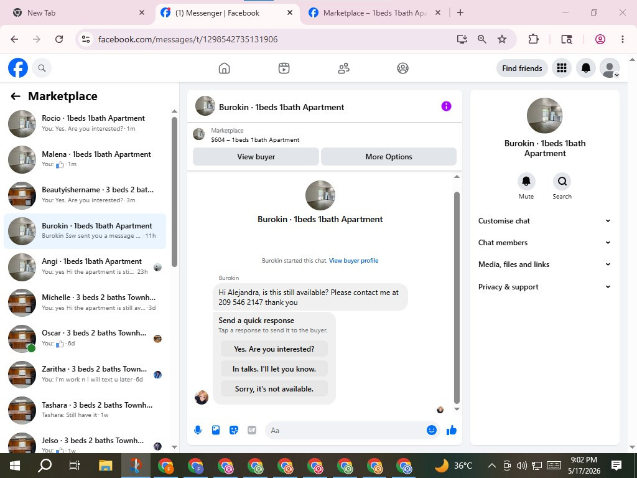This screenshot has height=478, width=637.
Task: Click the More Options button
Action: click(389, 156)
